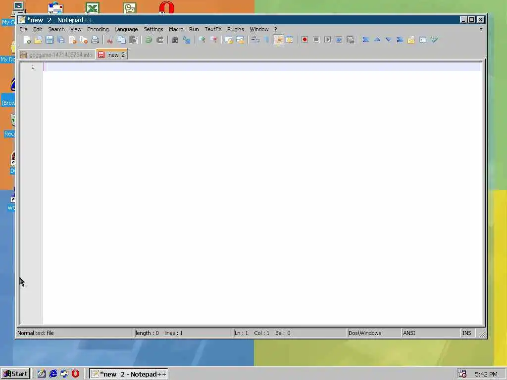This screenshot has height=380, width=507.
Task: Cut selection with the scissors icon
Action: pyautogui.click(x=110, y=40)
